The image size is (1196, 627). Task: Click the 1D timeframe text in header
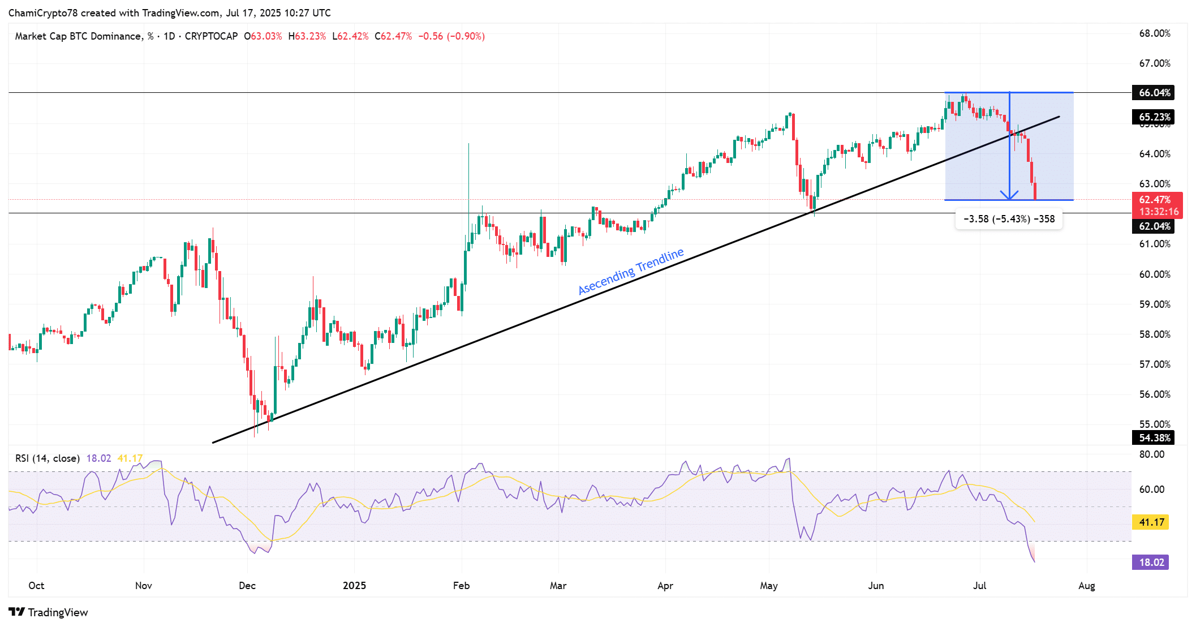169,36
